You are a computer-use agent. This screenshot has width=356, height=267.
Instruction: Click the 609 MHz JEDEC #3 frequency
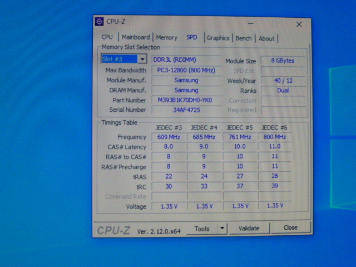coord(169,137)
